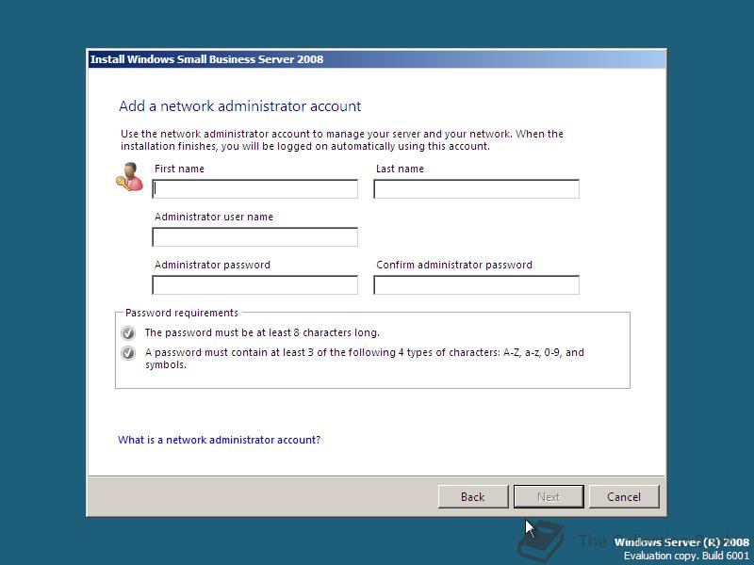The width and height of the screenshot is (754, 565).
Task: Click the 'Password requirements' group label
Action: pos(182,313)
